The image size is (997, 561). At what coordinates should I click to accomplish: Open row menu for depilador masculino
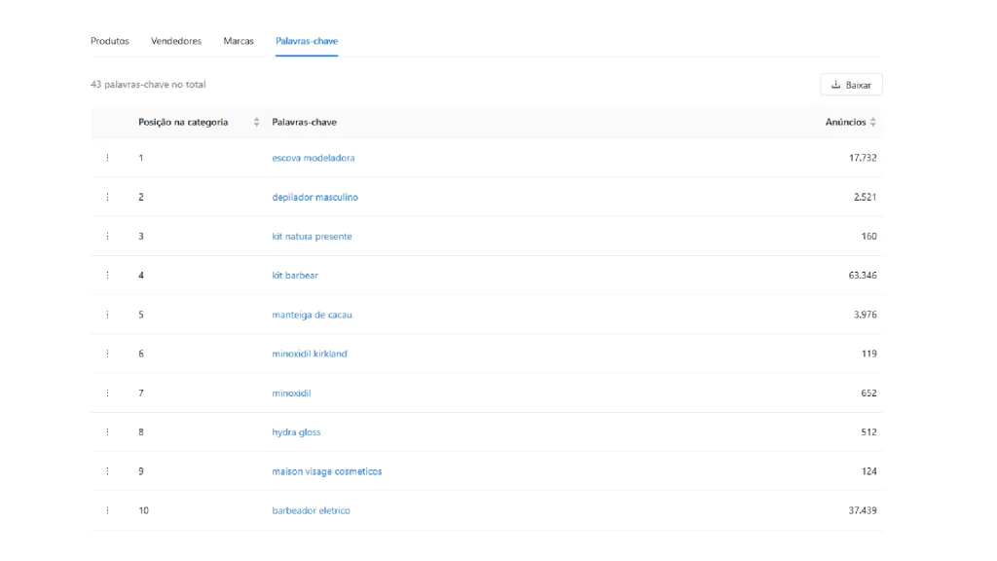pos(107,196)
